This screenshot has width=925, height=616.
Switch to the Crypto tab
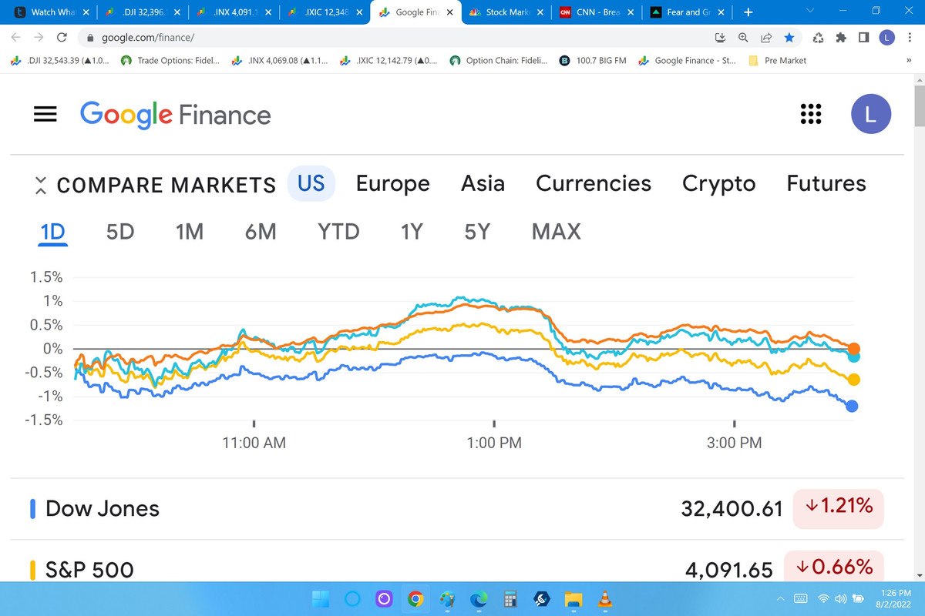point(719,183)
